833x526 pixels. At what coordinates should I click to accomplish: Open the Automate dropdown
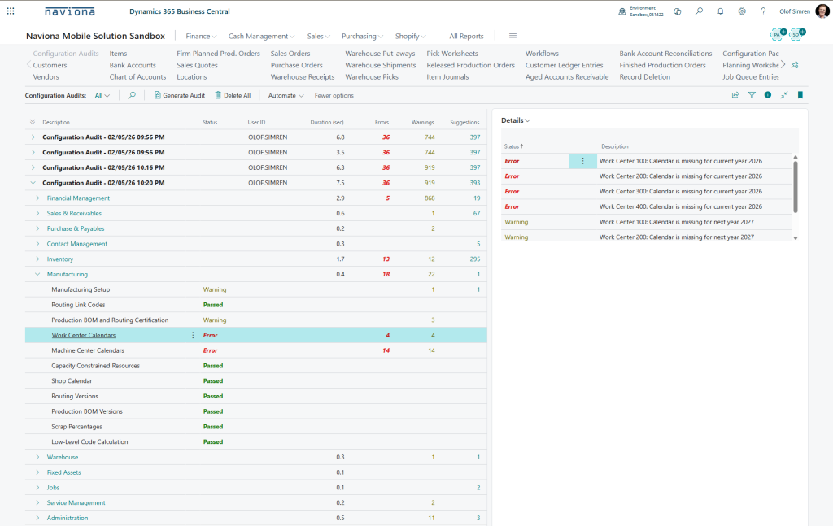point(286,95)
